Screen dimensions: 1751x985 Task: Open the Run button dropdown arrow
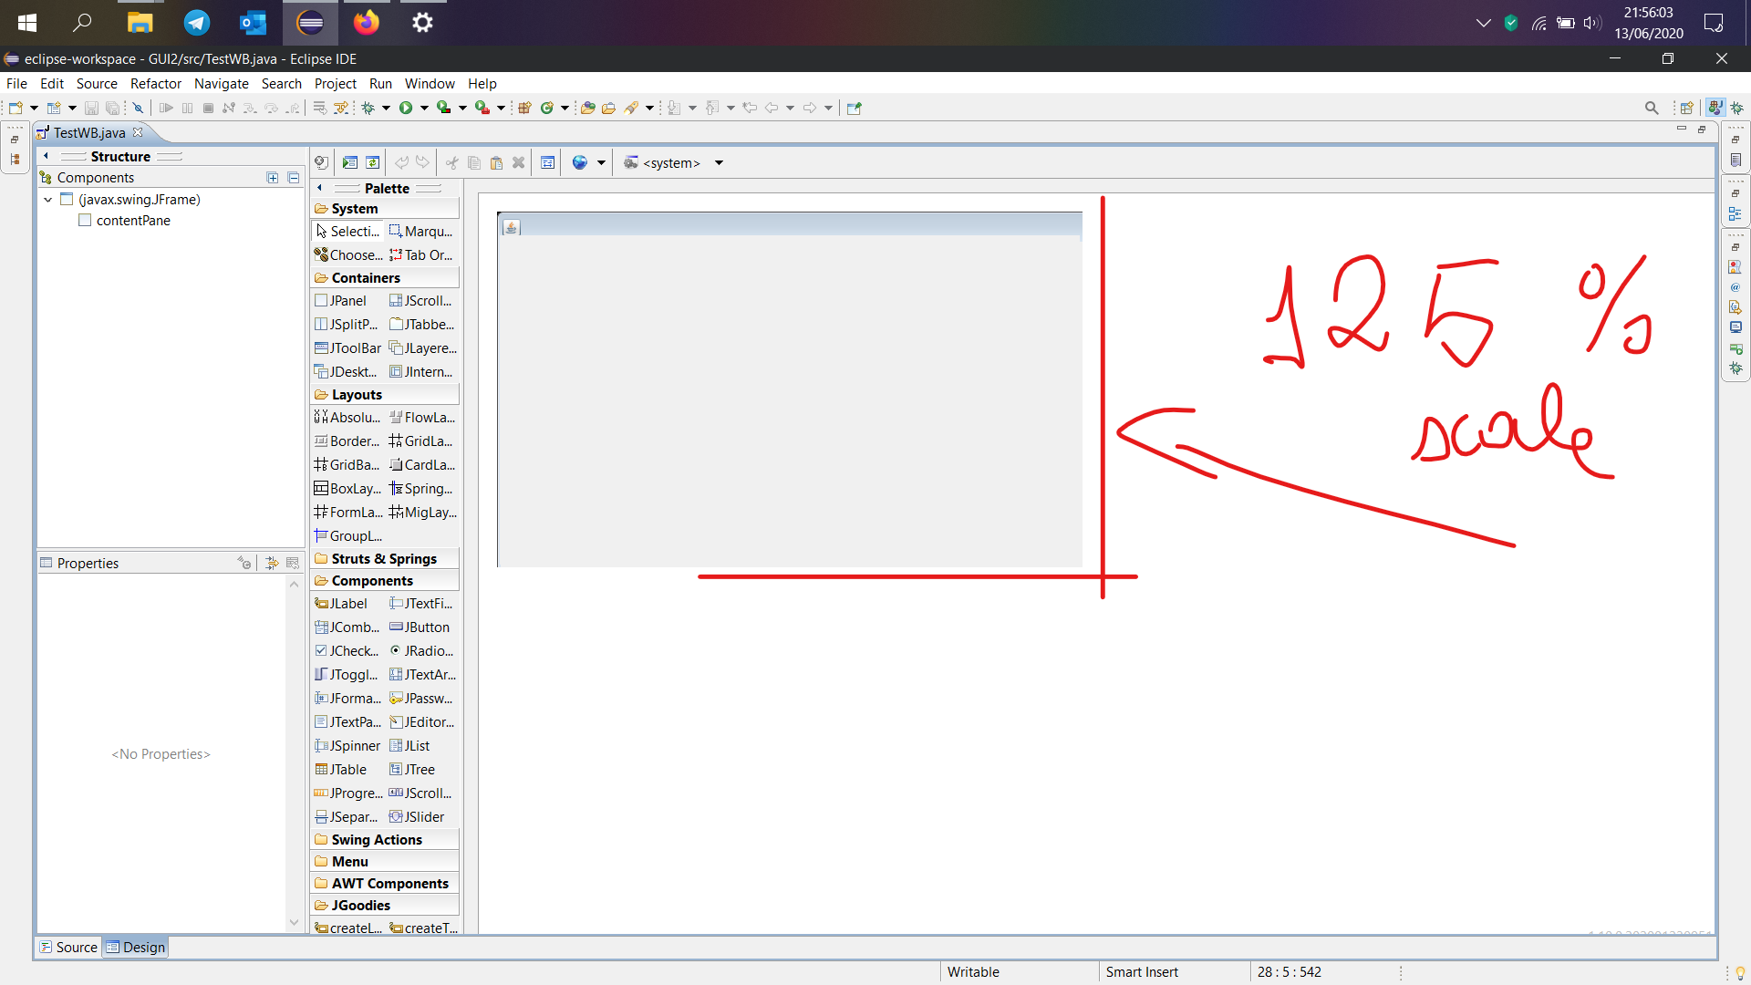tap(424, 108)
